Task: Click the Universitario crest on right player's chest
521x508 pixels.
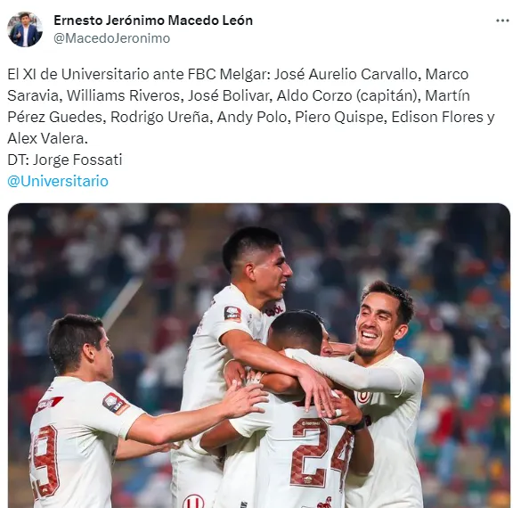Action: [x=362, y=396]
